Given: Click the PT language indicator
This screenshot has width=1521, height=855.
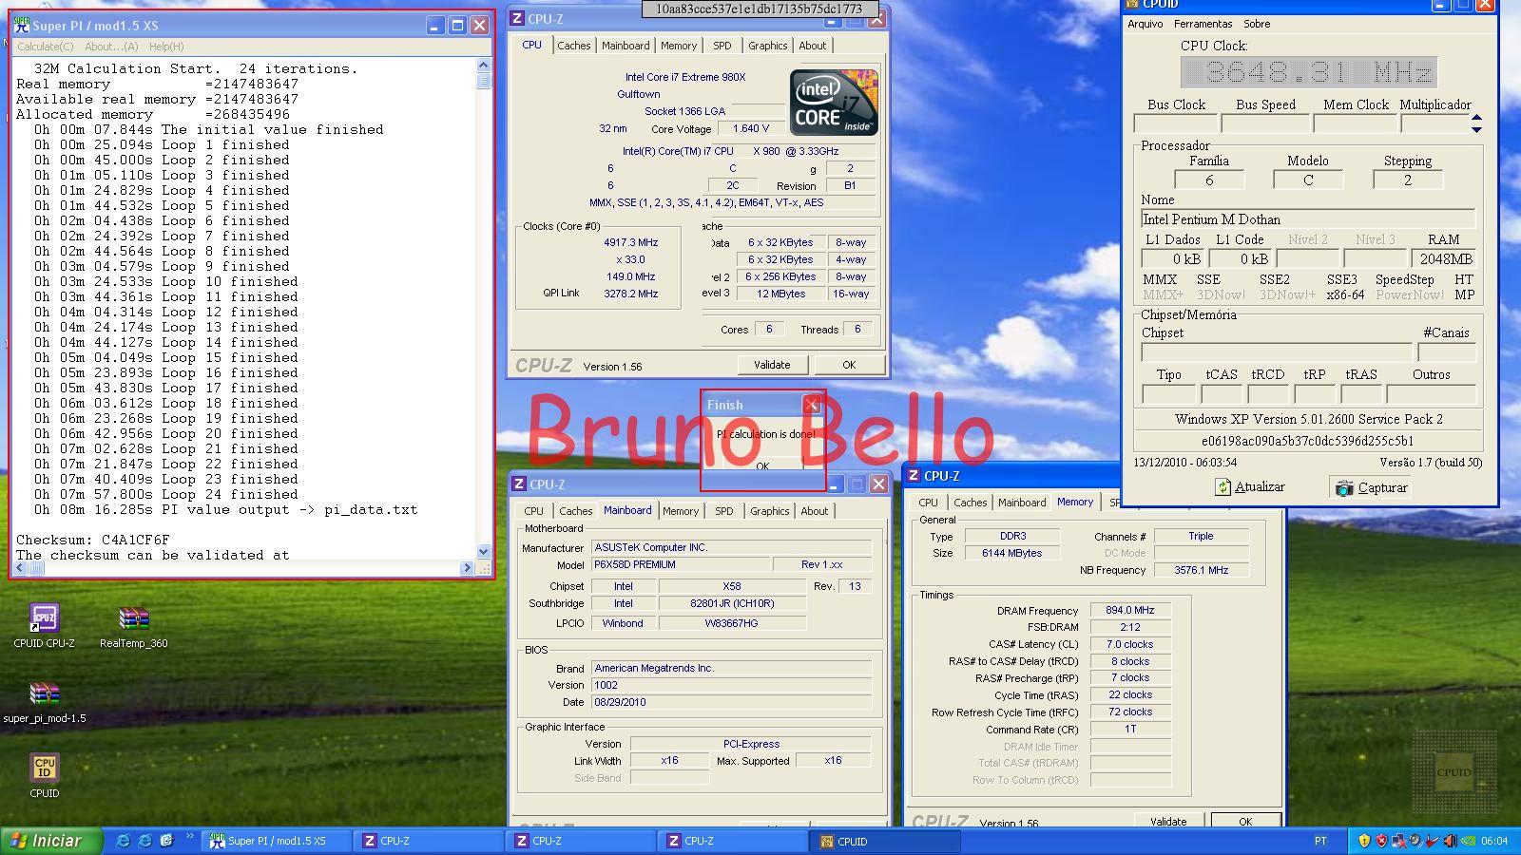Looking at the screenshot, I should point(1320,841).
